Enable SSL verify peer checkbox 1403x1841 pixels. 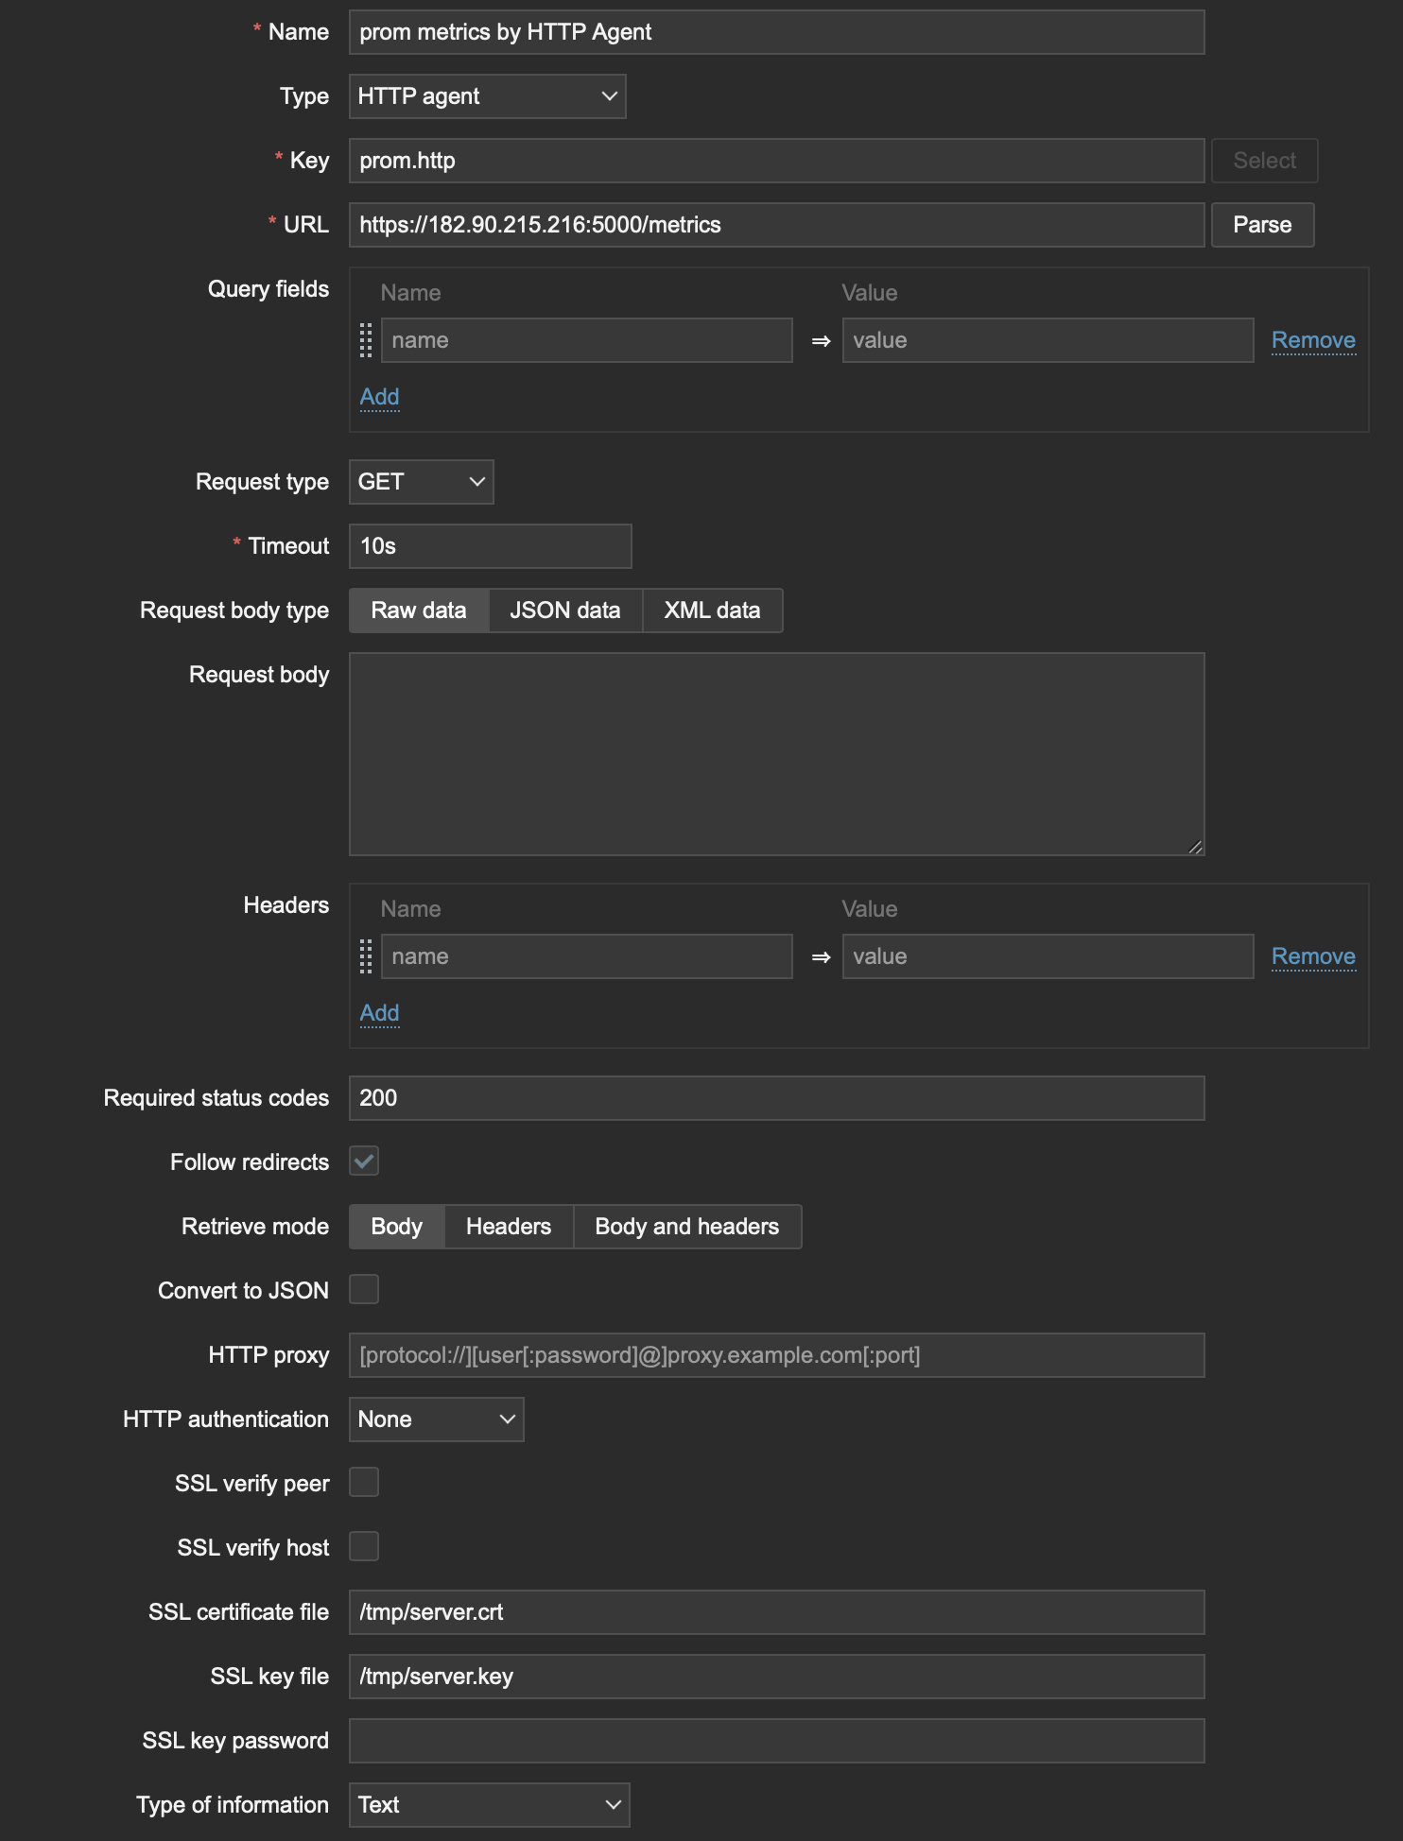tap(364, 1483)
